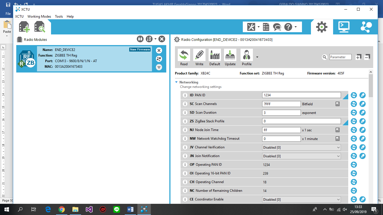This screenshot has height=215, width=383.
Task: Open the XCTU menu
Action: tap(19, 17)
